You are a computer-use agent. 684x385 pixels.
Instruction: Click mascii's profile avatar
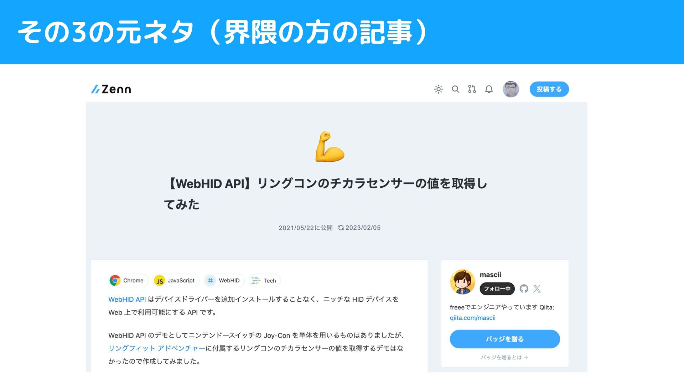pyautogui.click(x=462, y=282)
